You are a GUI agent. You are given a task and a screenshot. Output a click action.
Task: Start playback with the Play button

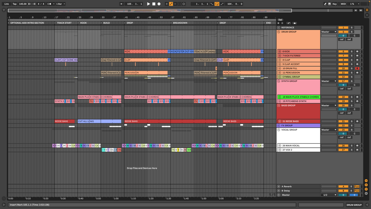148,3
